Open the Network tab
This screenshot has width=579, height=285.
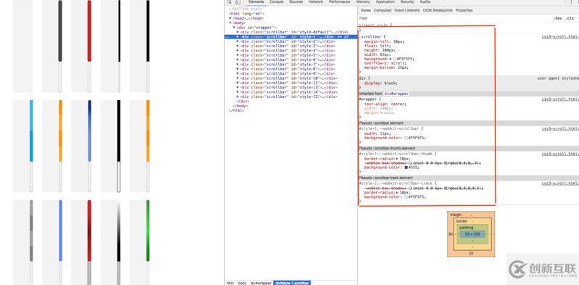(x=316, y=2)
